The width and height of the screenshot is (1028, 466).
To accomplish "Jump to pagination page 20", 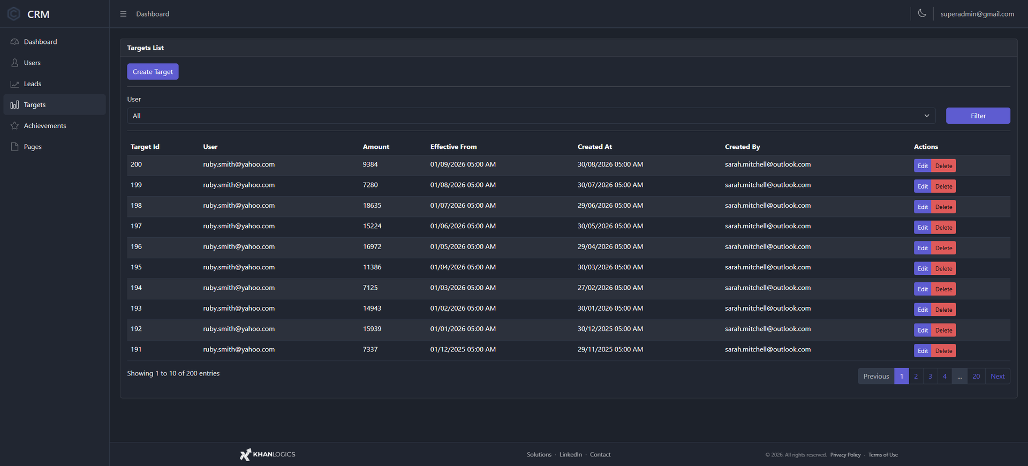I will tap(976, 376).
